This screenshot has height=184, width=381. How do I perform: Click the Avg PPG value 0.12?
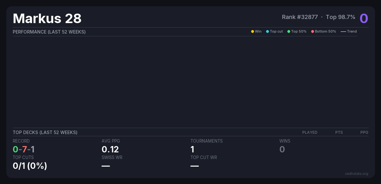(x=110, y=149)
